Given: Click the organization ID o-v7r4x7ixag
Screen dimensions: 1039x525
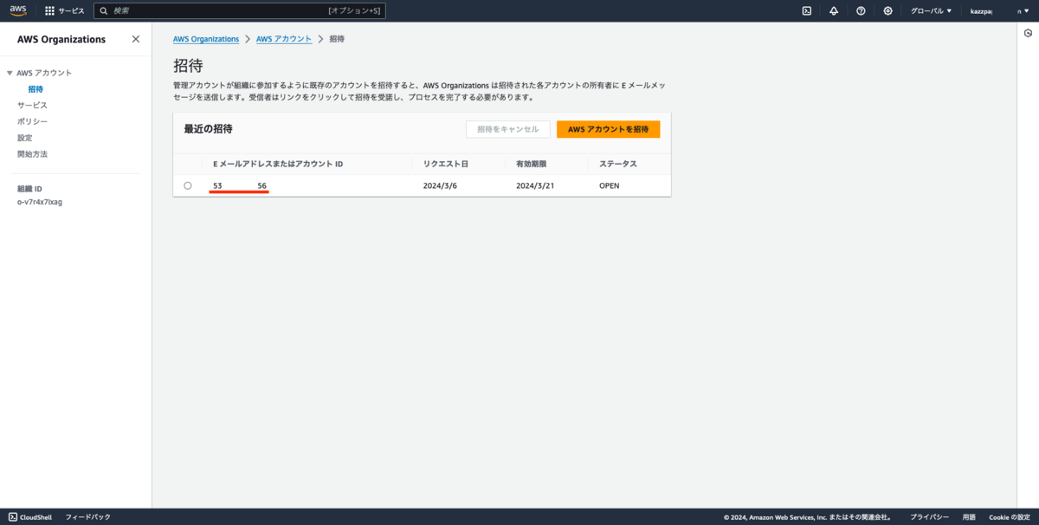Looking at the screenshot, I should (40, 202).
